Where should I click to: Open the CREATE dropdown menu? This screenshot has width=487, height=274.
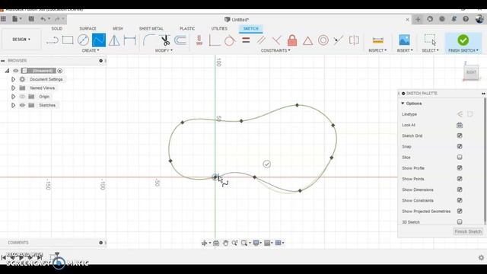click(x=91, y=50)
